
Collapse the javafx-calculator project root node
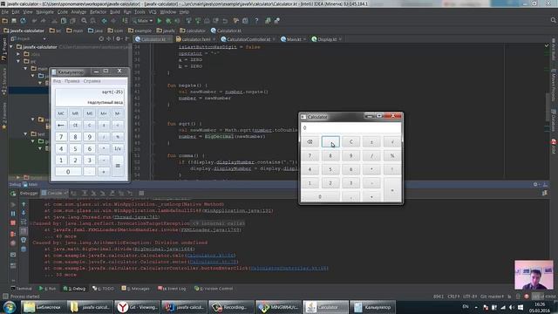click(11, 46)
